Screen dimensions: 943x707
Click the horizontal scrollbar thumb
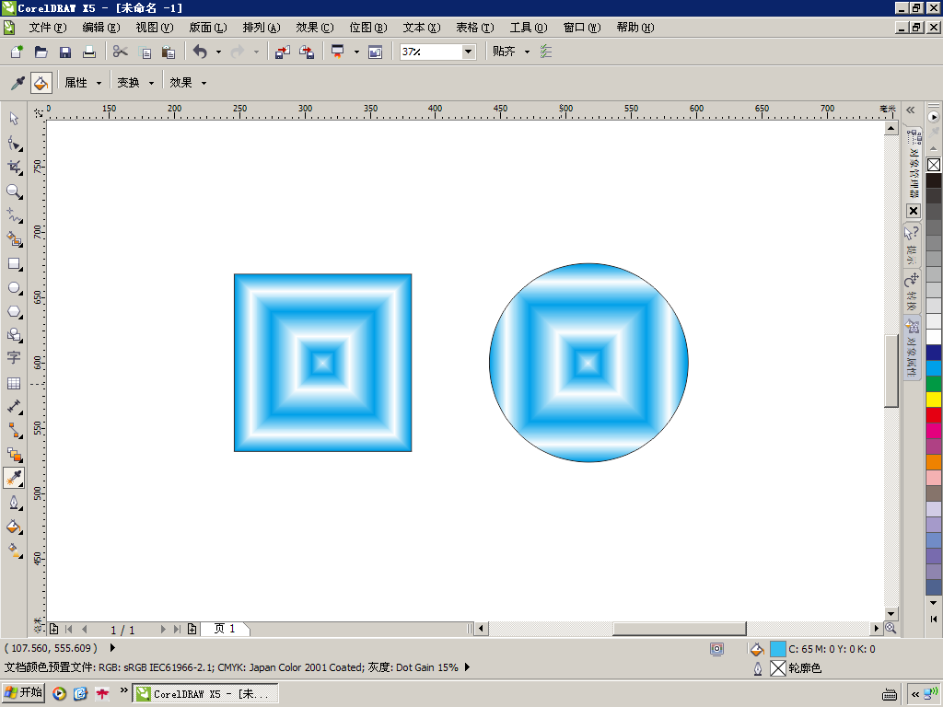click(x=680, y=629)
